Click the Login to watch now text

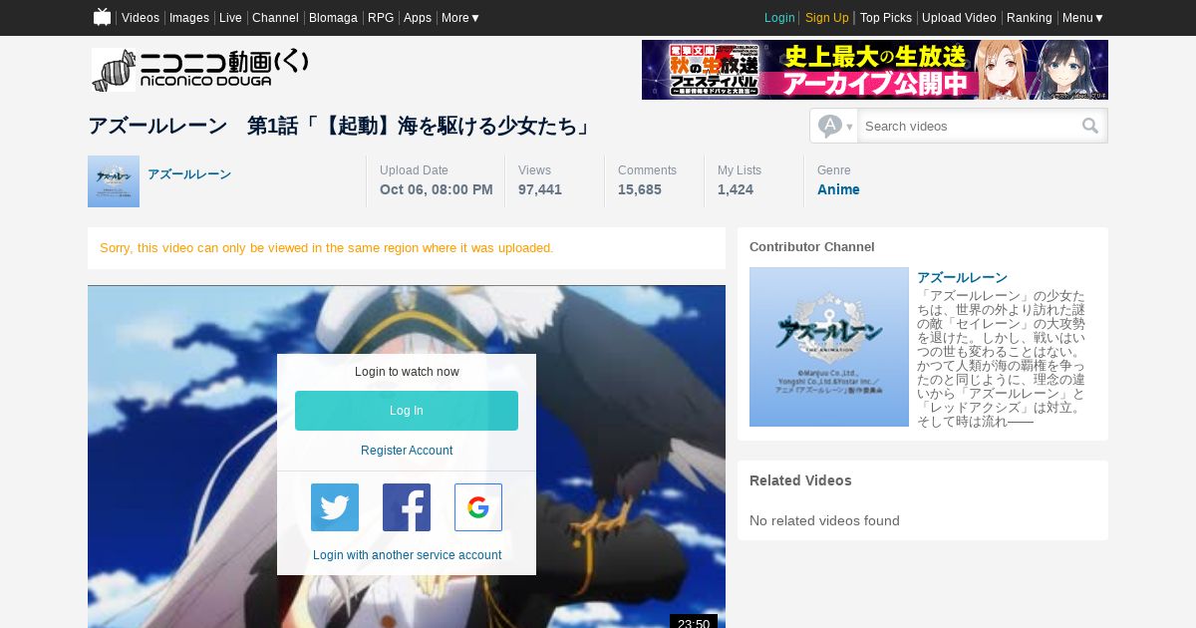[x=407, y=372]
